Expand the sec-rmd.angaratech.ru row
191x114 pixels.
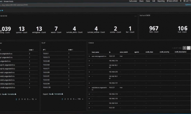89,56
